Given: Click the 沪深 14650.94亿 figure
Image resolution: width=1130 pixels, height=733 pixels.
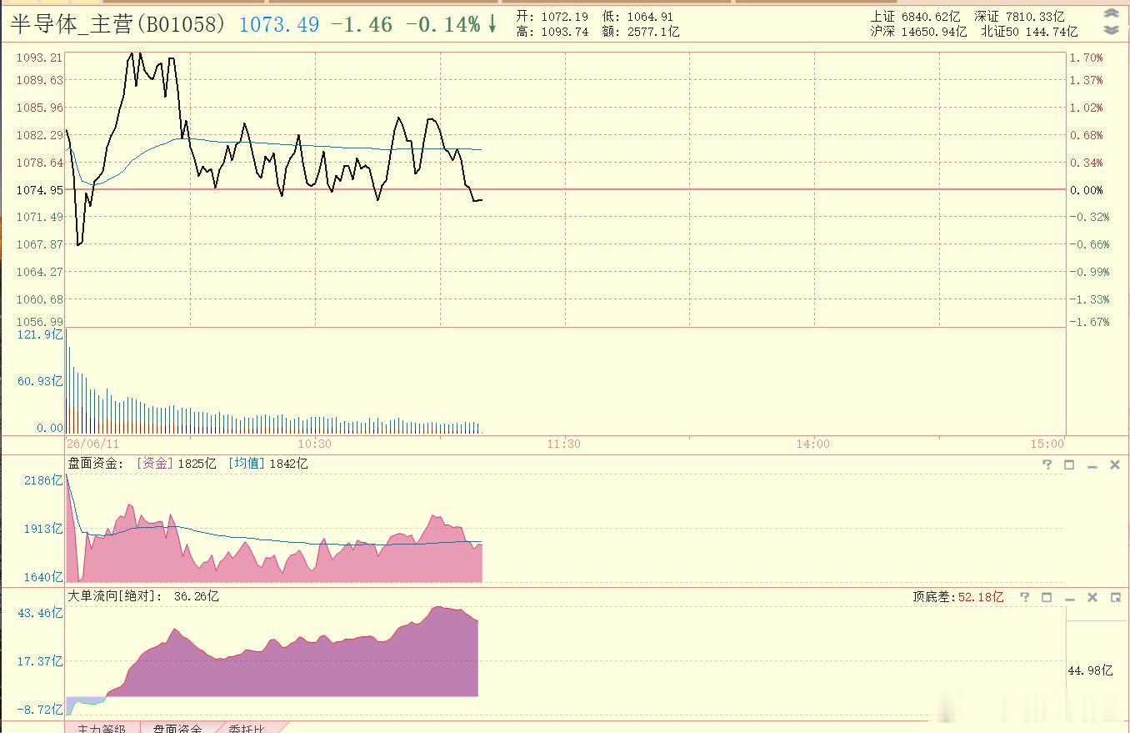Looking at the screenshot, I should click(x=918, y=32).
